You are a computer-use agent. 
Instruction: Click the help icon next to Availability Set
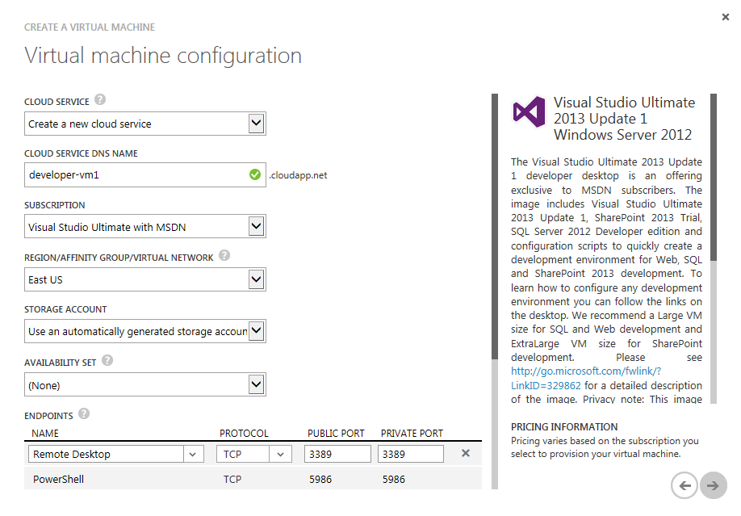point(107,360)
